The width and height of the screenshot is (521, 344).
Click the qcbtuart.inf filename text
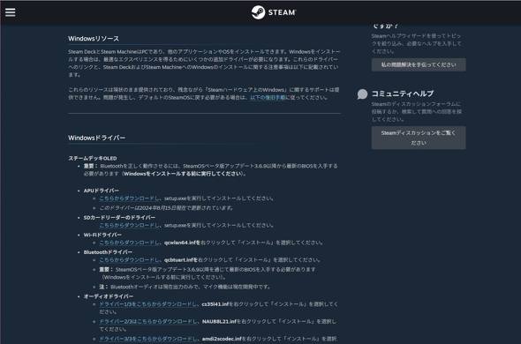coord(178,260)
